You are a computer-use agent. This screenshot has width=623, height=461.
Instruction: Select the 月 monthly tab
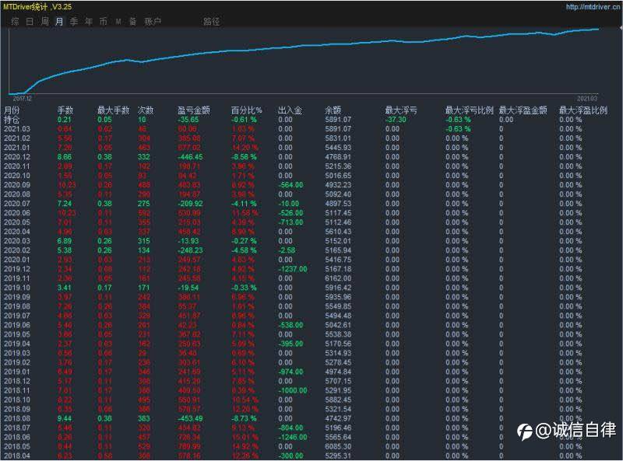pos(59,22)
